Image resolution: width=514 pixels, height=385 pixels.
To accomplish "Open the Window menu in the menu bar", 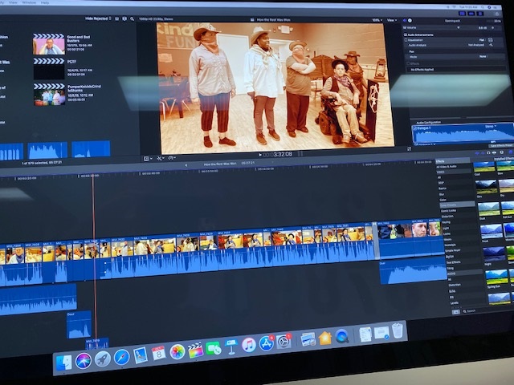I will 29,2.
